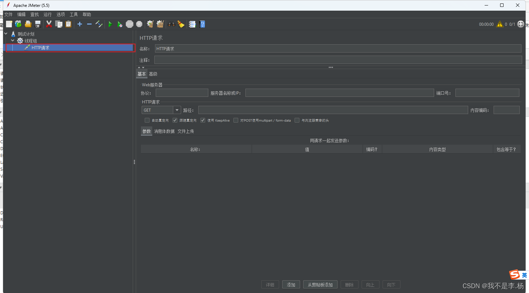This screenshot has width=529, height=293.
Task: Click the Clear results broom icon
Action: [x=150, y=24]
